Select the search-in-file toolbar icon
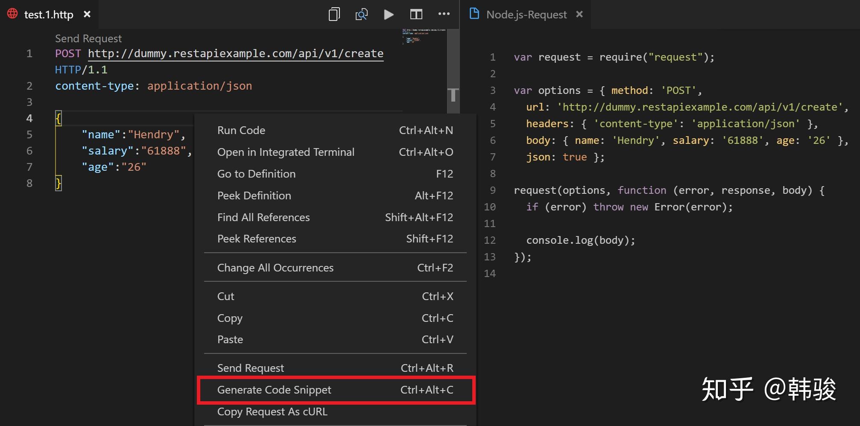The width and height of the screenshot is (860, 426). pos(361,14)
